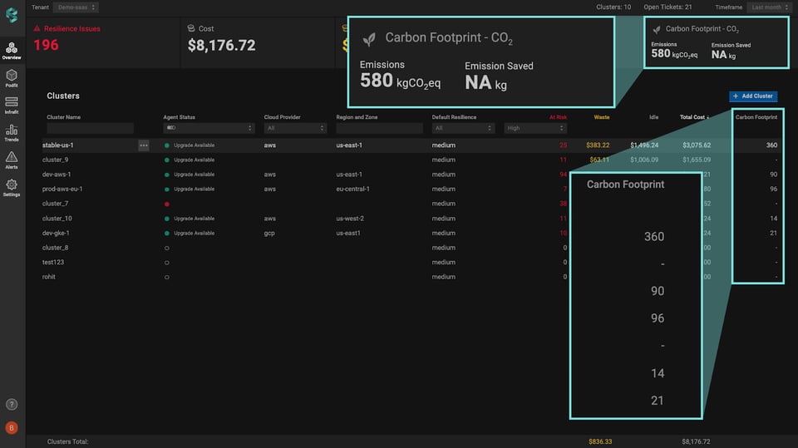
Task: Open the InfraFit sidebar icon
Action: pyautogui.click(x=11, y=106)
